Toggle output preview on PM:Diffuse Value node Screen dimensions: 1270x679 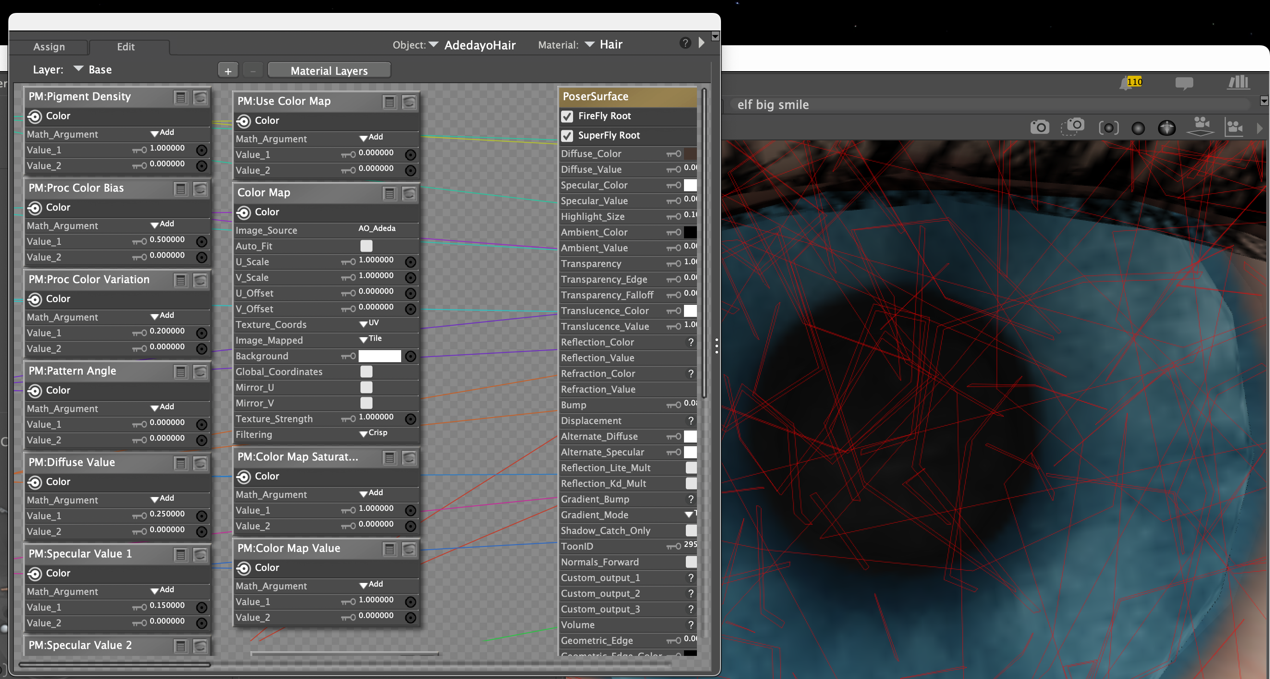200,463
